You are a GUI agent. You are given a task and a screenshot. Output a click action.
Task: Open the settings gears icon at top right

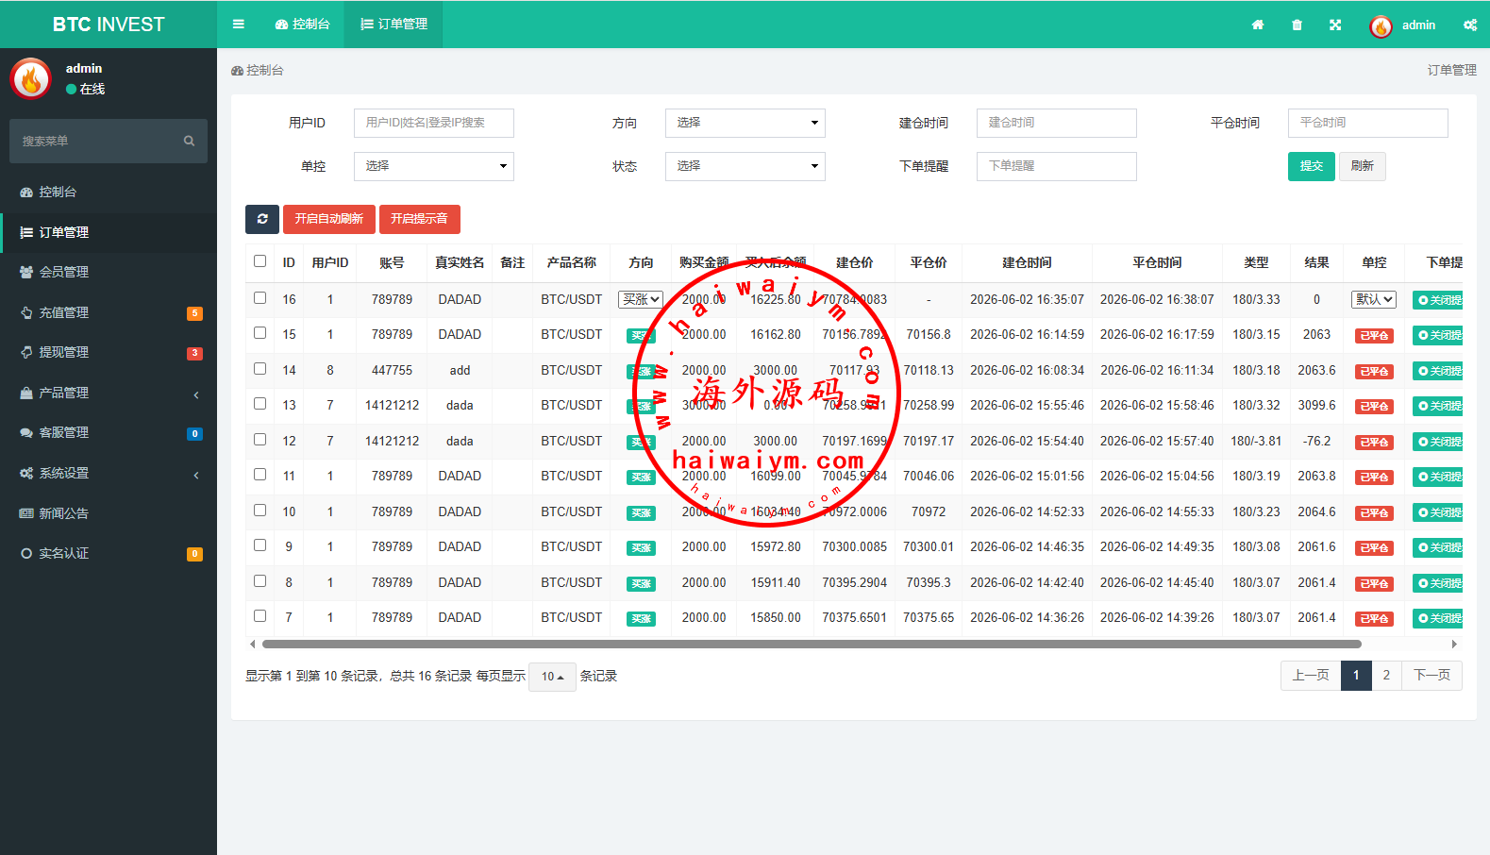coord(1470,25)
